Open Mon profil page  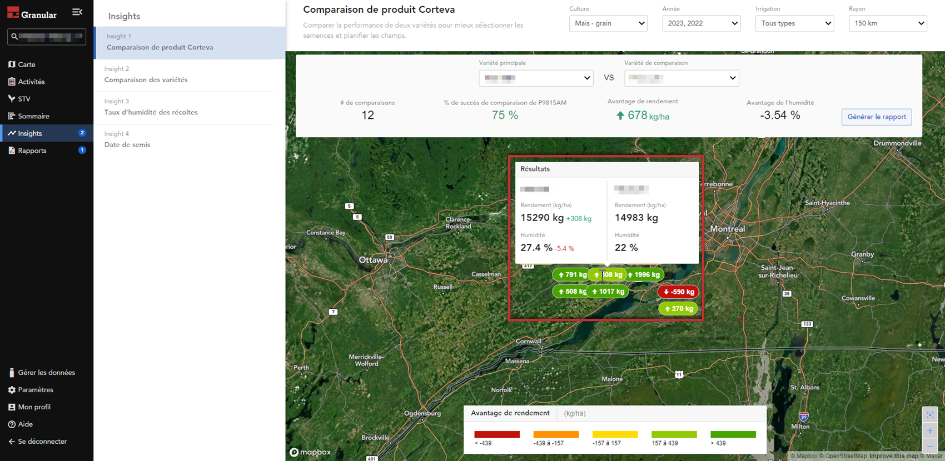(x=34, y=407)
